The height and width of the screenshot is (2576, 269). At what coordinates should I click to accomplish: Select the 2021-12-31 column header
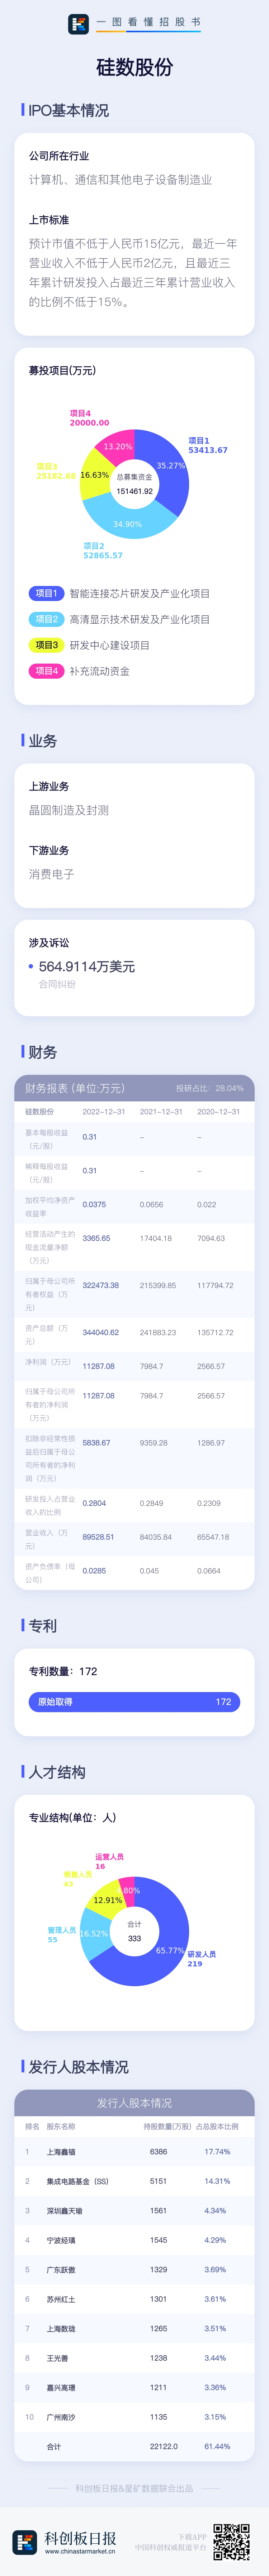tap(161, 1111)
